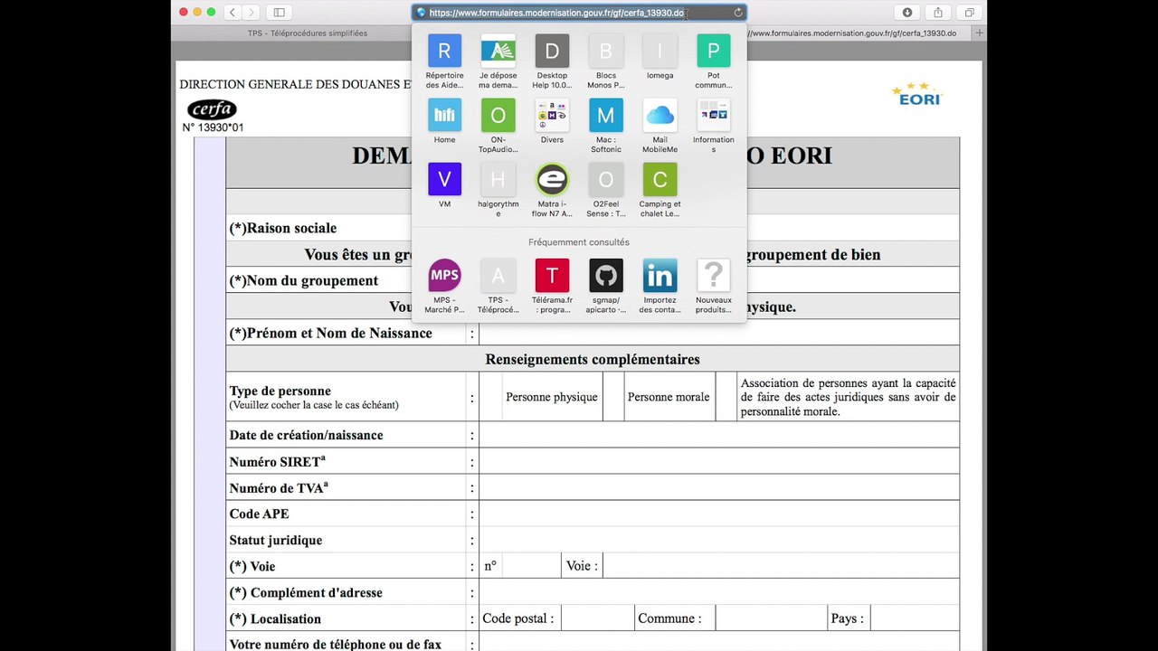Click the EORI stars logo
This screenshot has width=1158, height=651.
[x=917, y=95]
